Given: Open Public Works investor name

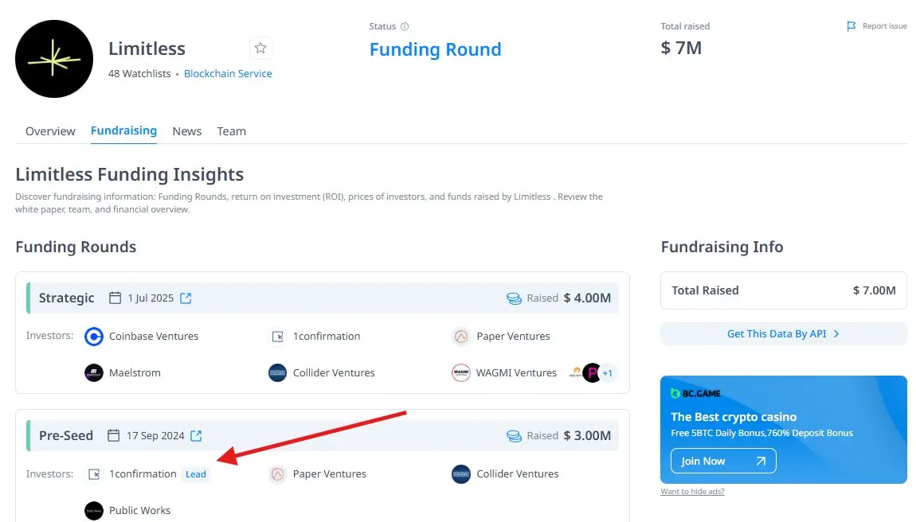Looking at the screenshot, I should tap(139, 511).
